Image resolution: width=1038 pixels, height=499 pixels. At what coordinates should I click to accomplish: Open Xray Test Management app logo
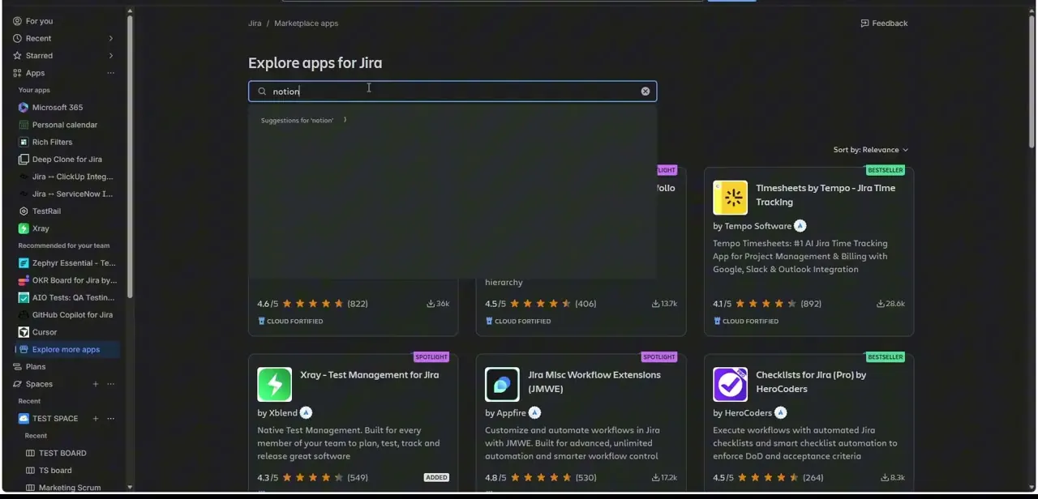coord(274,385)
